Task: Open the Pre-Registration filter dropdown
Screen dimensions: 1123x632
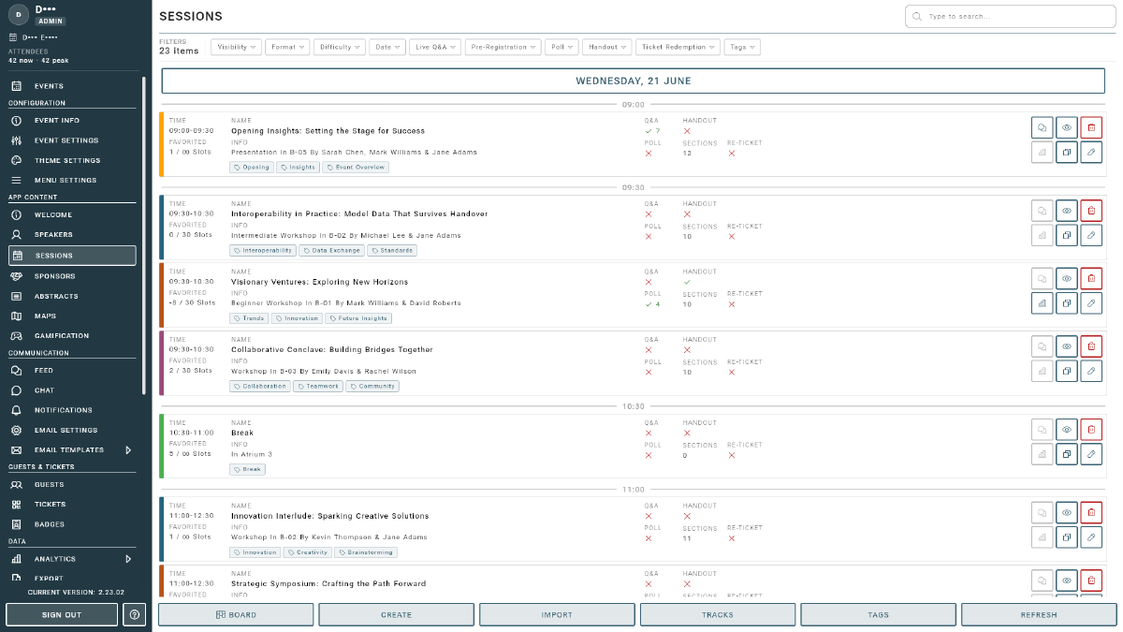Action: tap(503, 47)
